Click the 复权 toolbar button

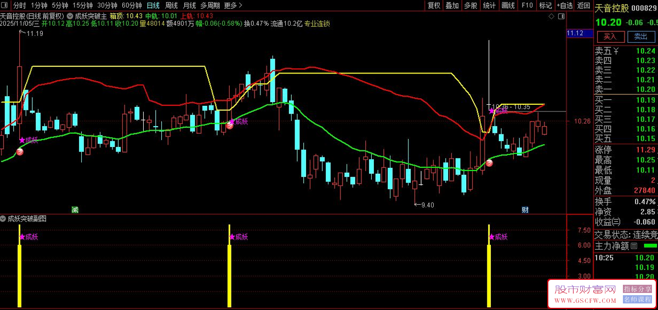click(434, 5)
